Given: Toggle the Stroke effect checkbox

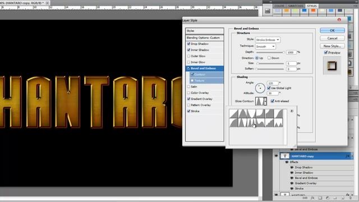Looking at the screenshot, I should pyautogui.click(x=188, y=111).
